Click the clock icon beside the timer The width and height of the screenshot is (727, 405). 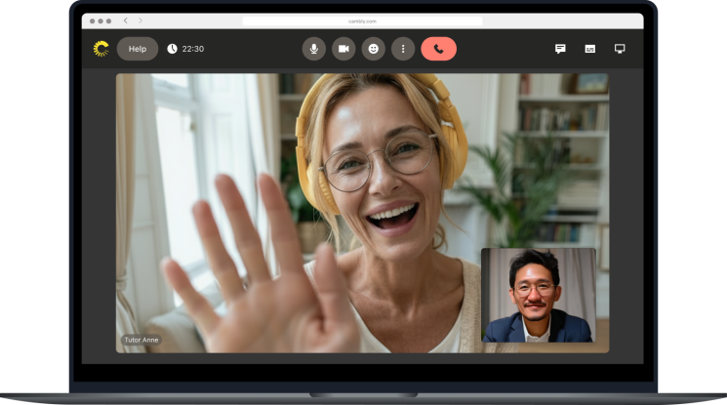pyautogui.click(x=172, y=49)
